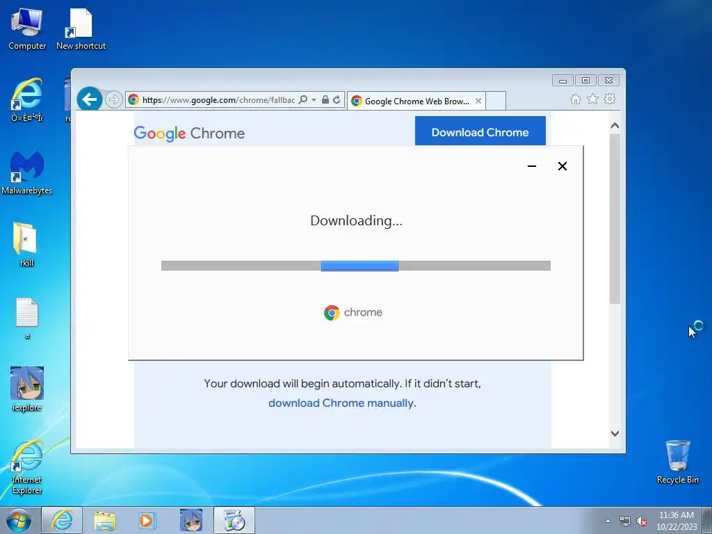712x534 pixels.
Task: Click the 'download Chrome manually' link
Action: pyautogui.click(x=341, y=403)
